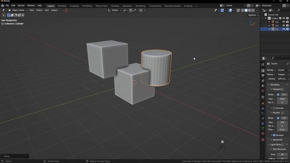This screenshot has height=163, width=290.
Task: Open the View Layer properties tab icon
Action: tap(263, 81)
